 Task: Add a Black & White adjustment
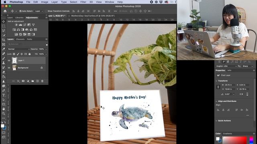coord(22,30)
